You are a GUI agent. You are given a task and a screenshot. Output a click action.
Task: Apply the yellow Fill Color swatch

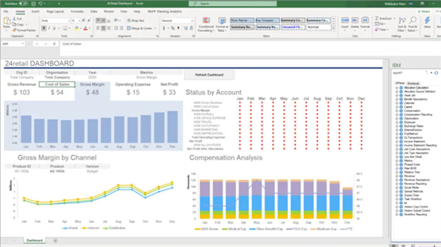(76, 28)
